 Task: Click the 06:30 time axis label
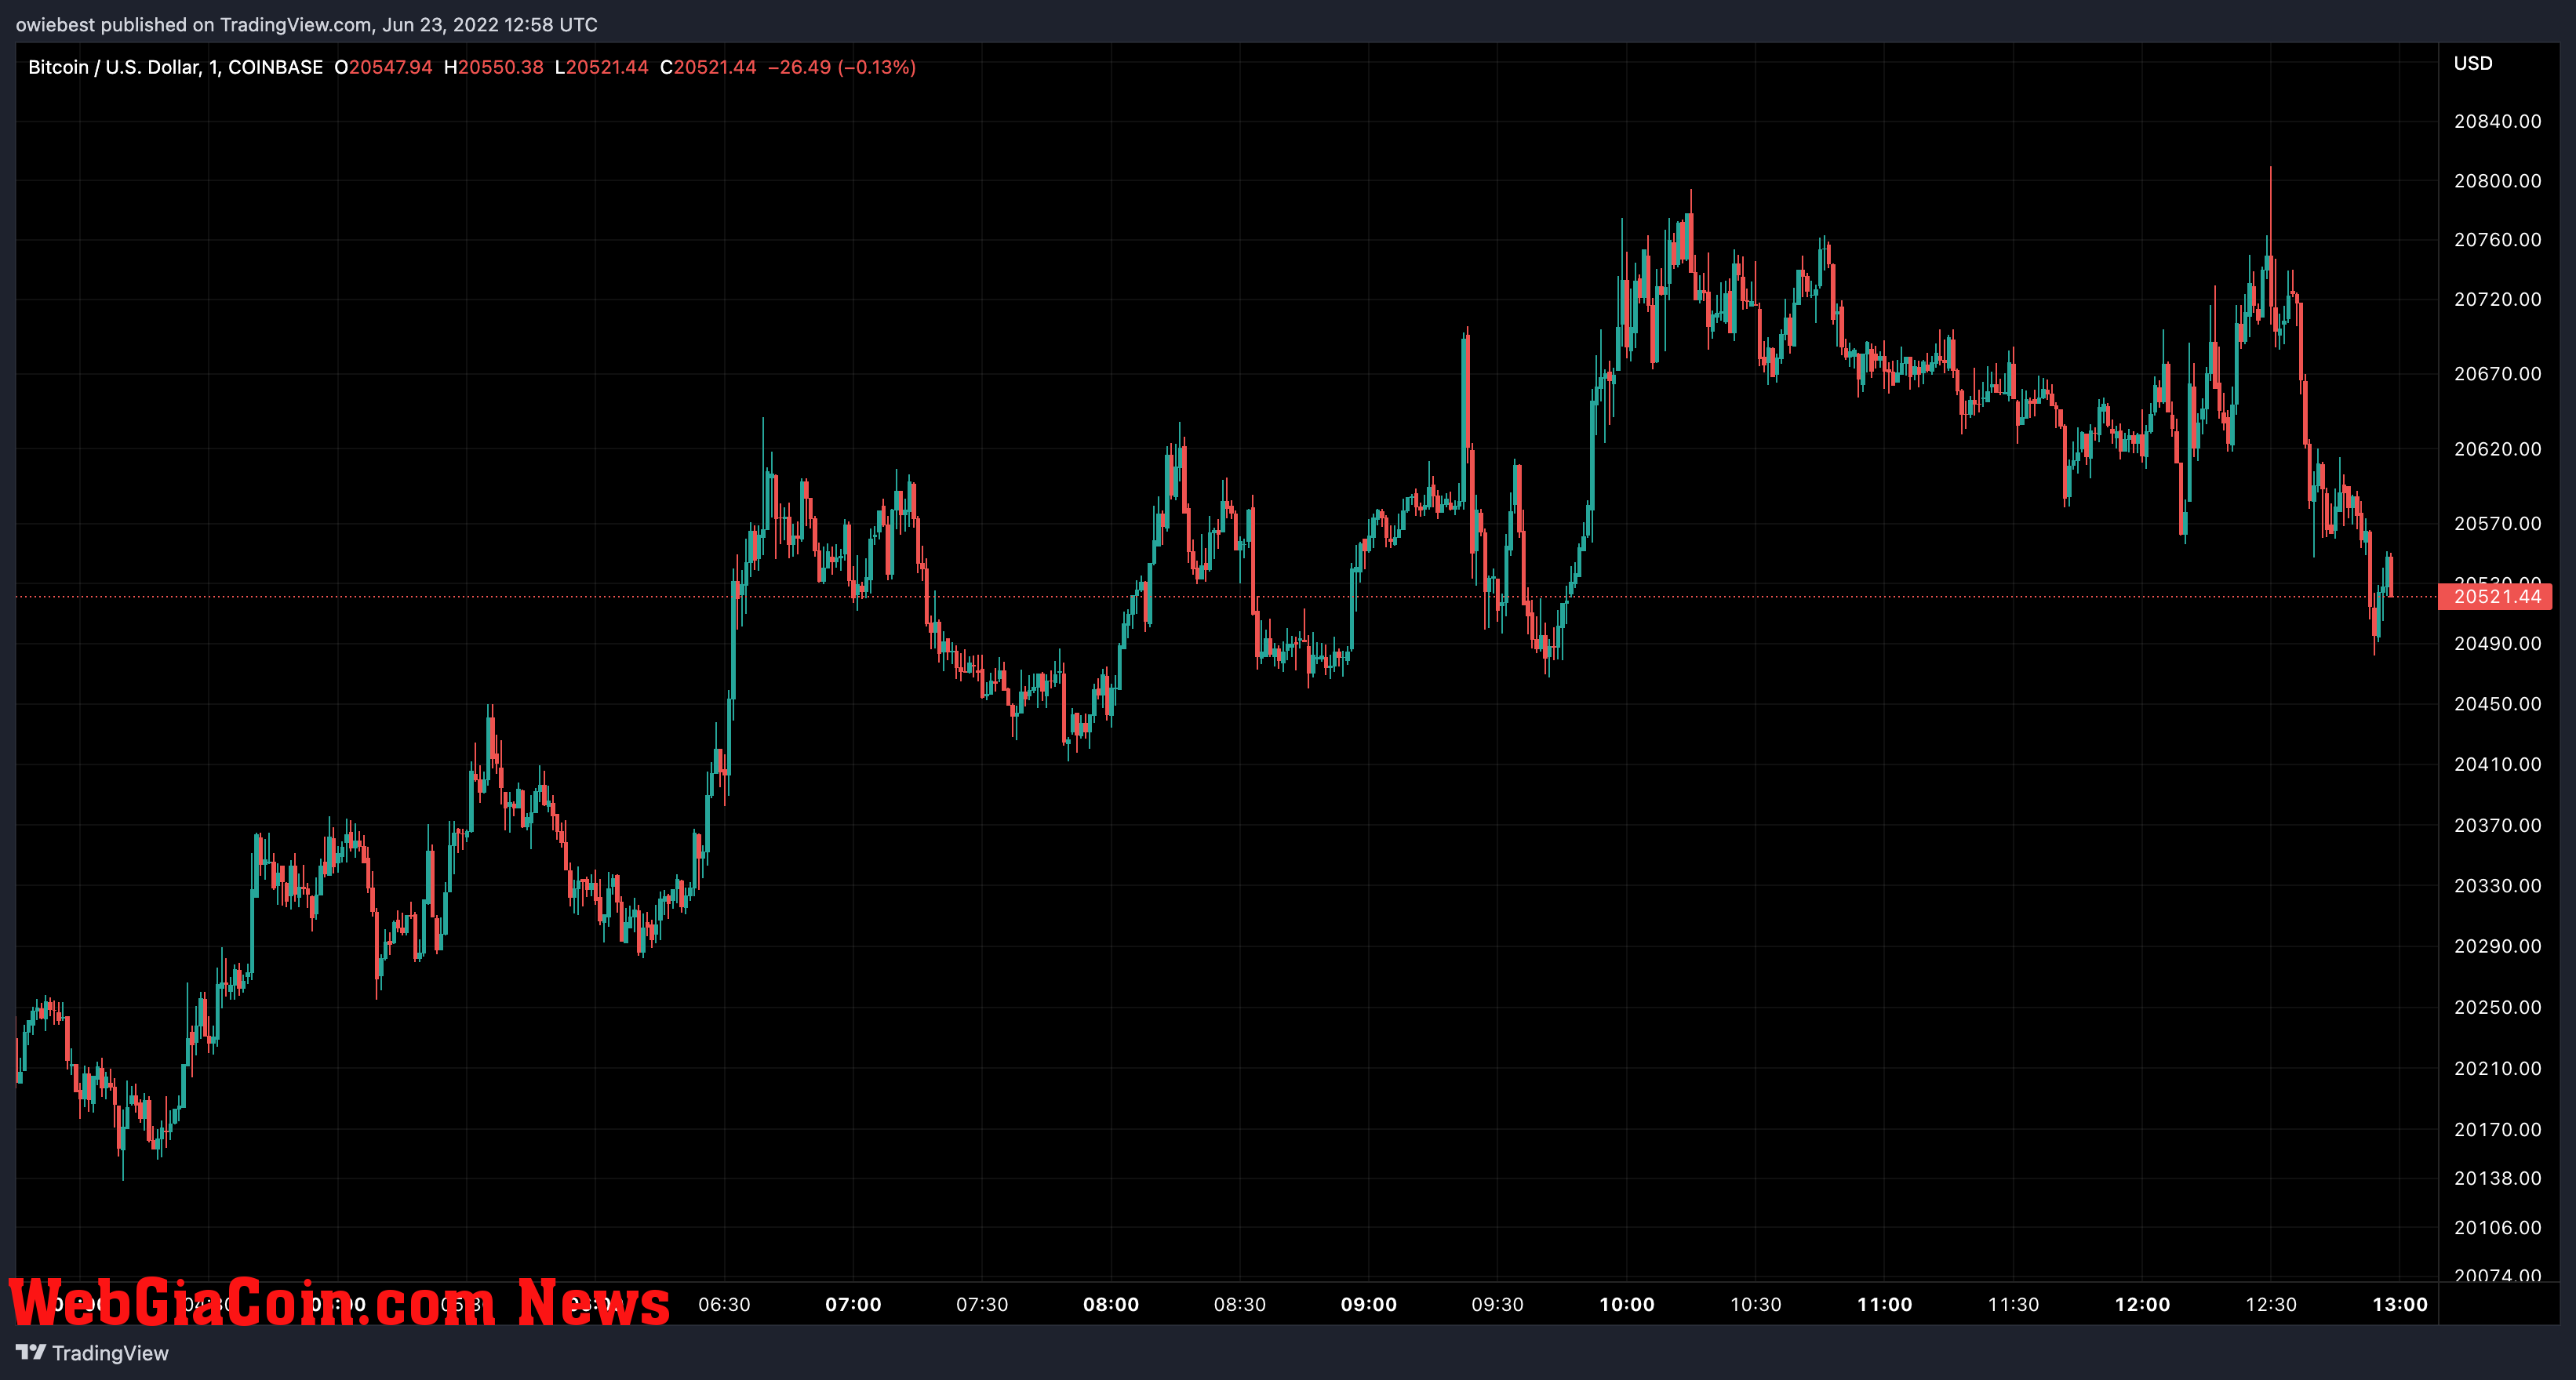tap(724, 1304)
